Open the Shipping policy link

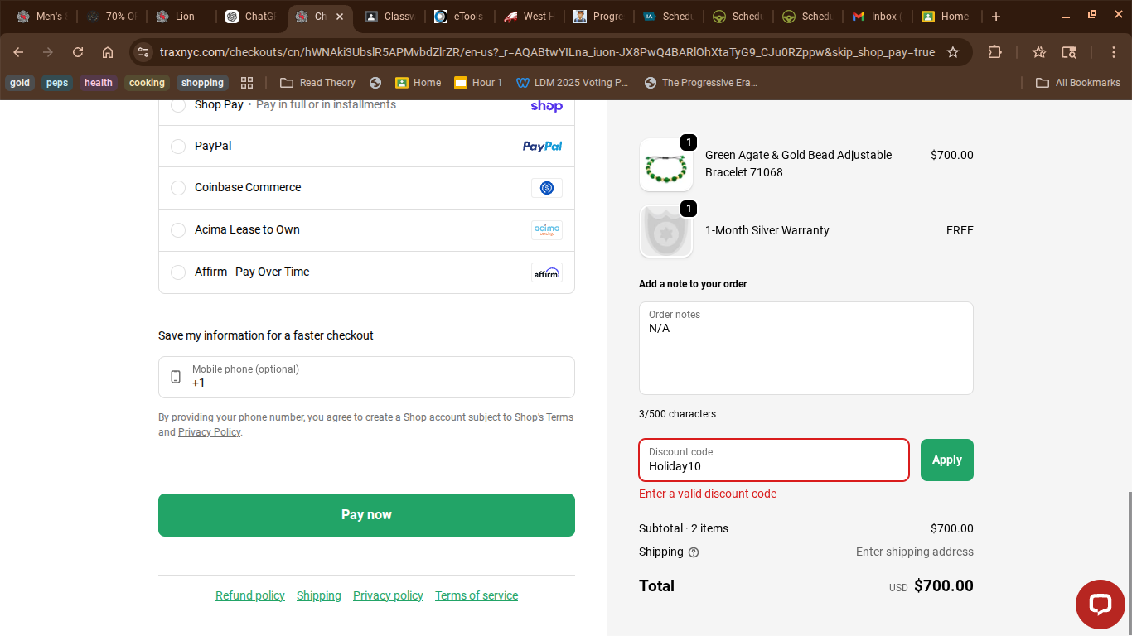pyautogui.click(x=319, y=595)
